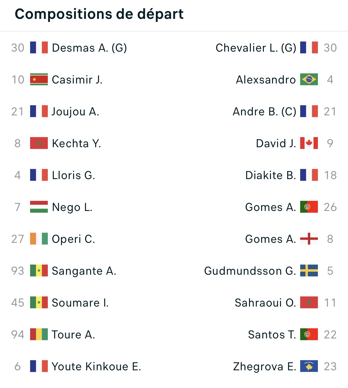Click Canada flag beside David J.
Image resolution: width=348 pixels, height=388 pixels.
pyautogui.click(x=309, y=143)
